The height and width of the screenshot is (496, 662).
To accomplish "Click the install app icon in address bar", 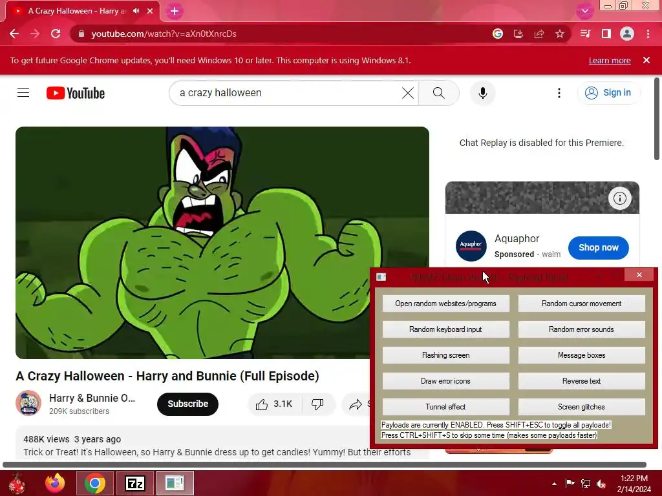I will tap(518, 34).
